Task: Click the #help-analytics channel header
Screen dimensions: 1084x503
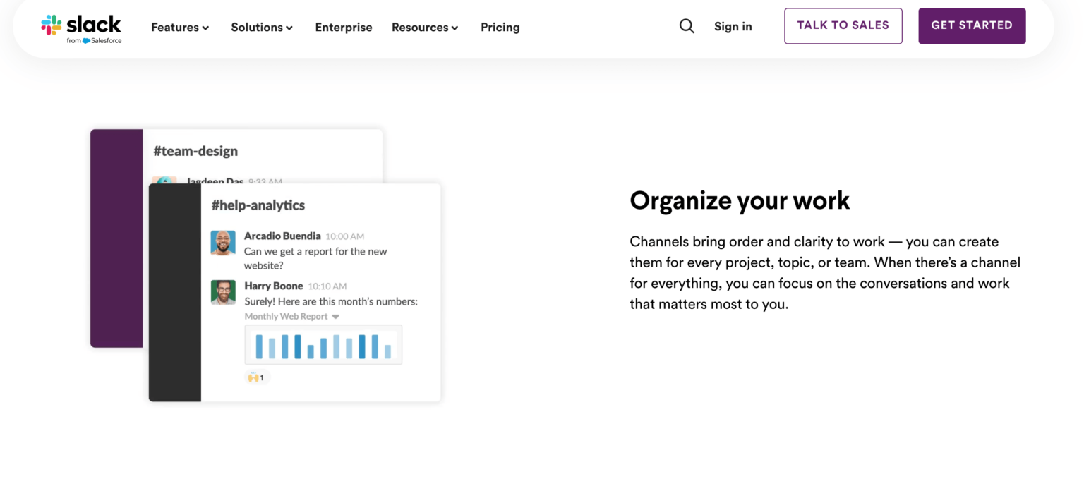Action: click(258, 205)
